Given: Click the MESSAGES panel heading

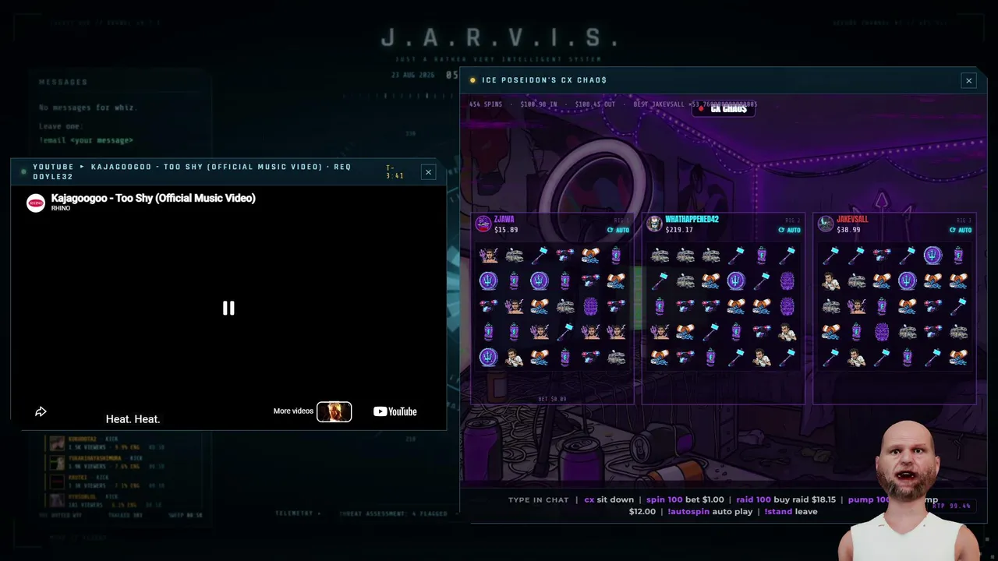Looking at the screenshot, I should [63, 82].
